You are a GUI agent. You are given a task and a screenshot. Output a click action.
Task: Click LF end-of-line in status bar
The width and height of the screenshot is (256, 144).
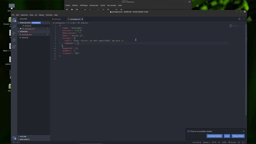click(219, 142)
